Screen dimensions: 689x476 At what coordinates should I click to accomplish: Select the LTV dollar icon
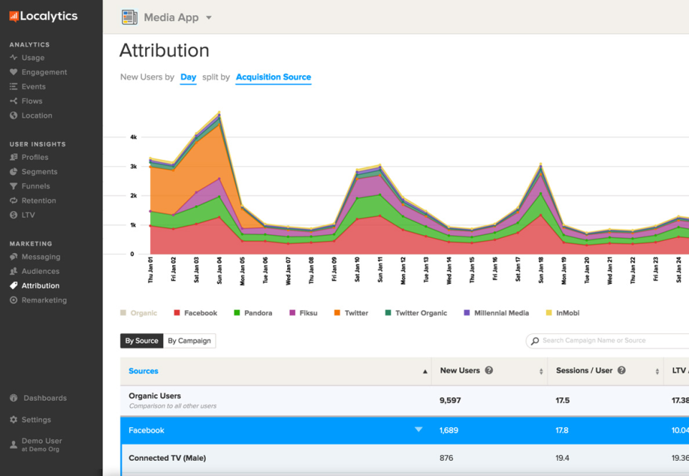(x=14, y=215)
